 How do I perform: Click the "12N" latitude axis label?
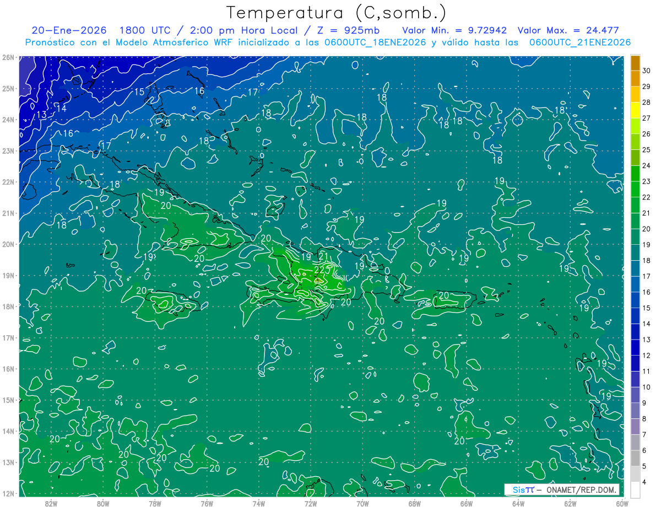[x=8, y=493]
